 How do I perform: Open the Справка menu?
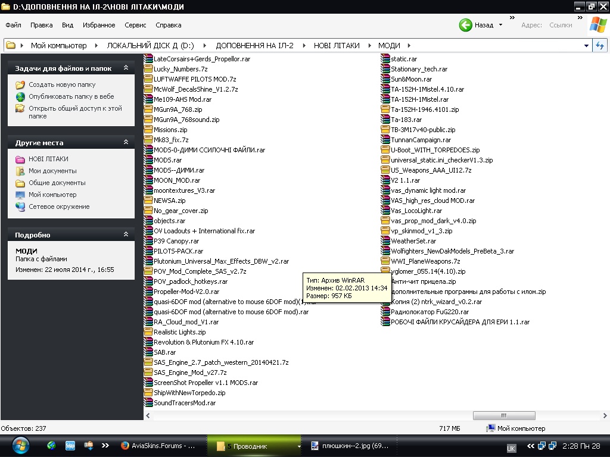pos(169,25)
